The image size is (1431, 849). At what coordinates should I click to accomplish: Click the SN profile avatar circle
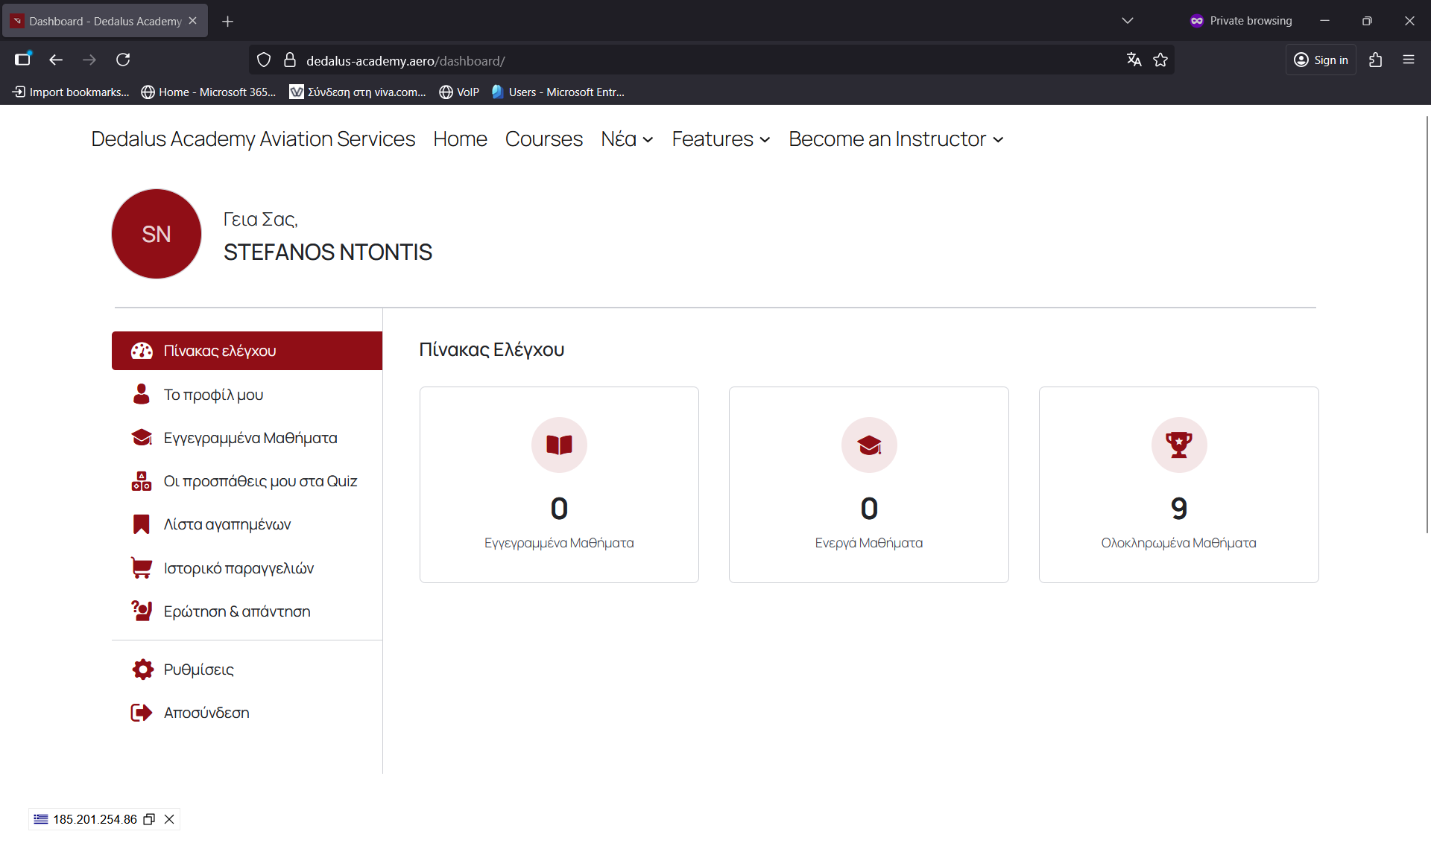157,234
